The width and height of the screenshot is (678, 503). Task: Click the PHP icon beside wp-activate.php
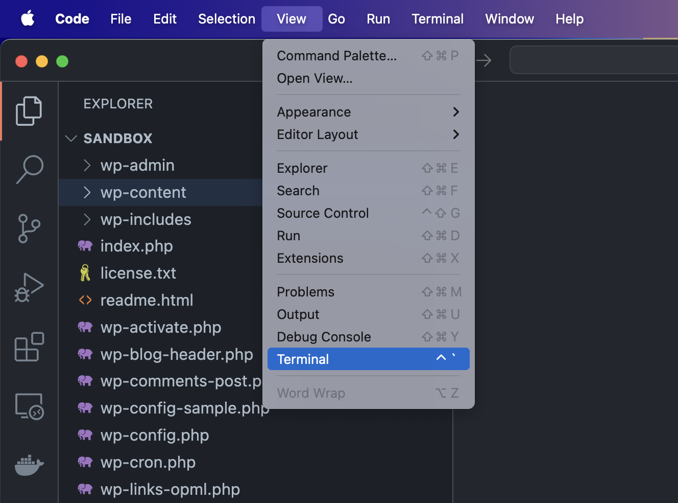[x=85, y=327]
